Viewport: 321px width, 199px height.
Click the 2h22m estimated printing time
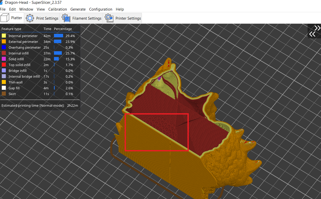pyautogui.click(x=72, y=106)
